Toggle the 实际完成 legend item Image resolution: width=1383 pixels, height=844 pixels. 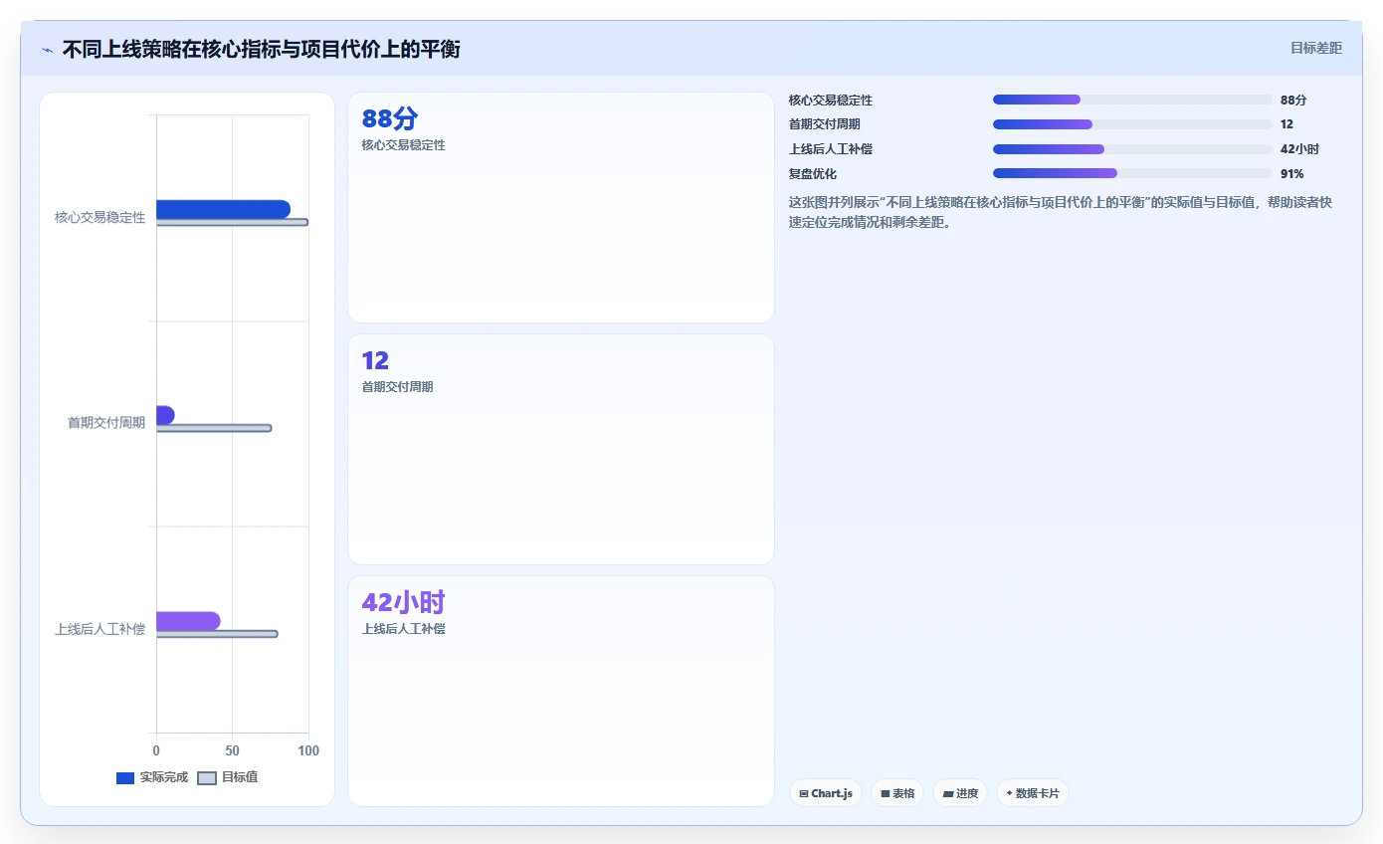tap(152, 777)
